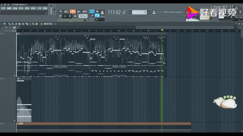
Task: Open the 选项 menu
Action: [33, 8]
